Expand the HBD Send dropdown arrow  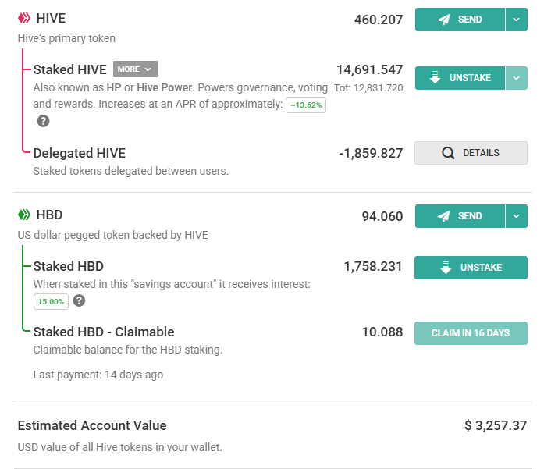517,216
